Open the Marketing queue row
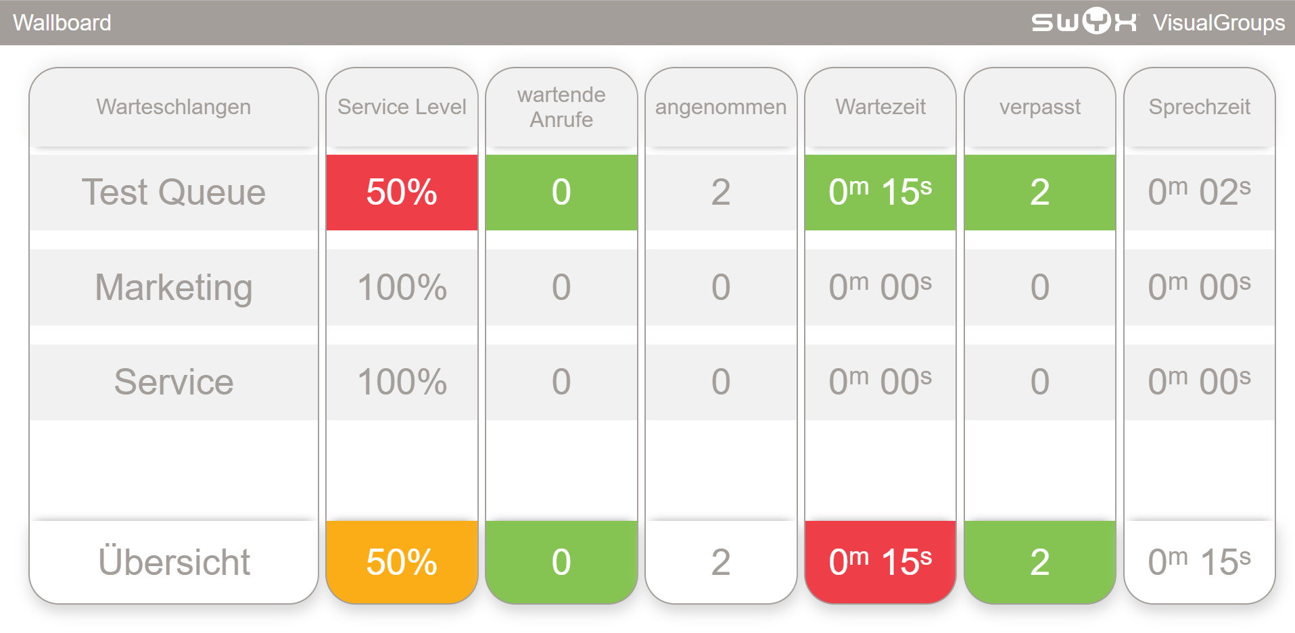The image size is (1295, 633). tap(174, 287)
